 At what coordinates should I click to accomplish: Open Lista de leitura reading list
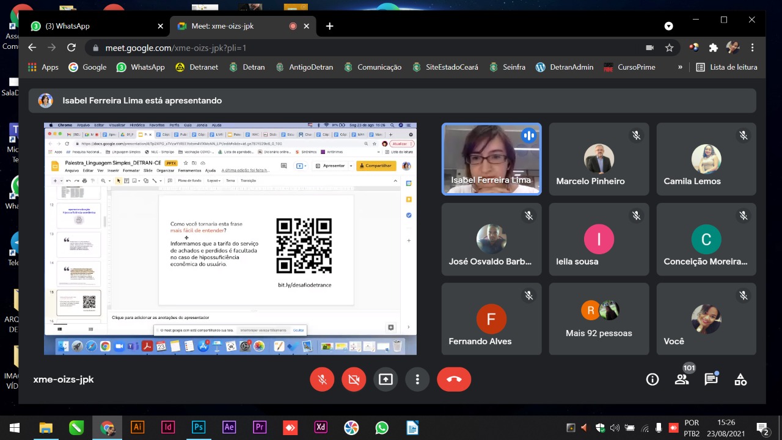pyautogui.click(x=727, y=67)
